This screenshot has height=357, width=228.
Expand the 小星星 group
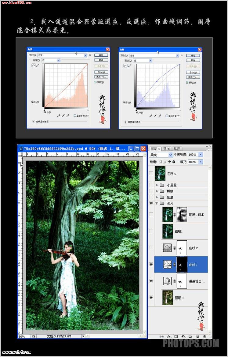(x=157, y=185)
